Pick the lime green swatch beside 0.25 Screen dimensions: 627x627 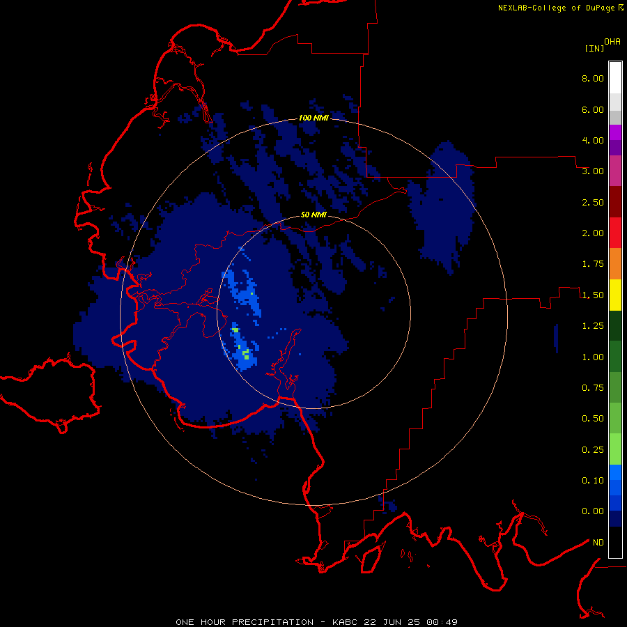pyautogui.click(x=615, y=449)
